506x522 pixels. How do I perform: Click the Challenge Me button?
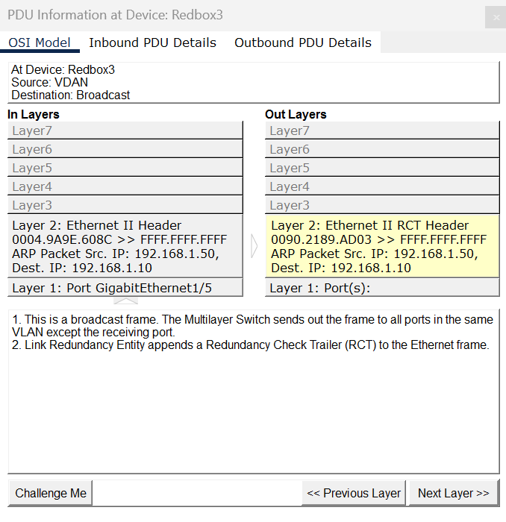[51, 493]
